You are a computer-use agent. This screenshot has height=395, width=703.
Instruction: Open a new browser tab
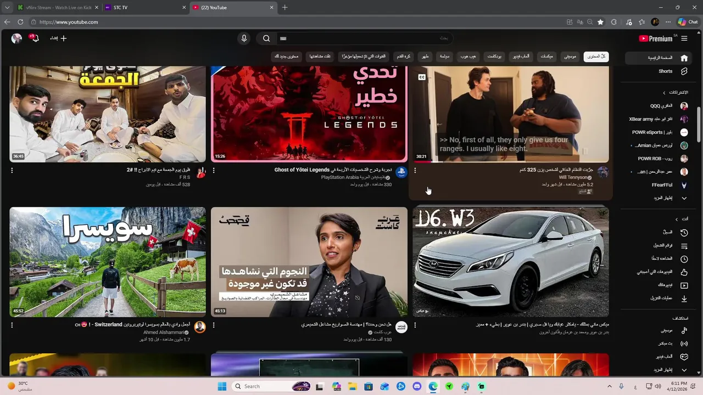point(284,8)
